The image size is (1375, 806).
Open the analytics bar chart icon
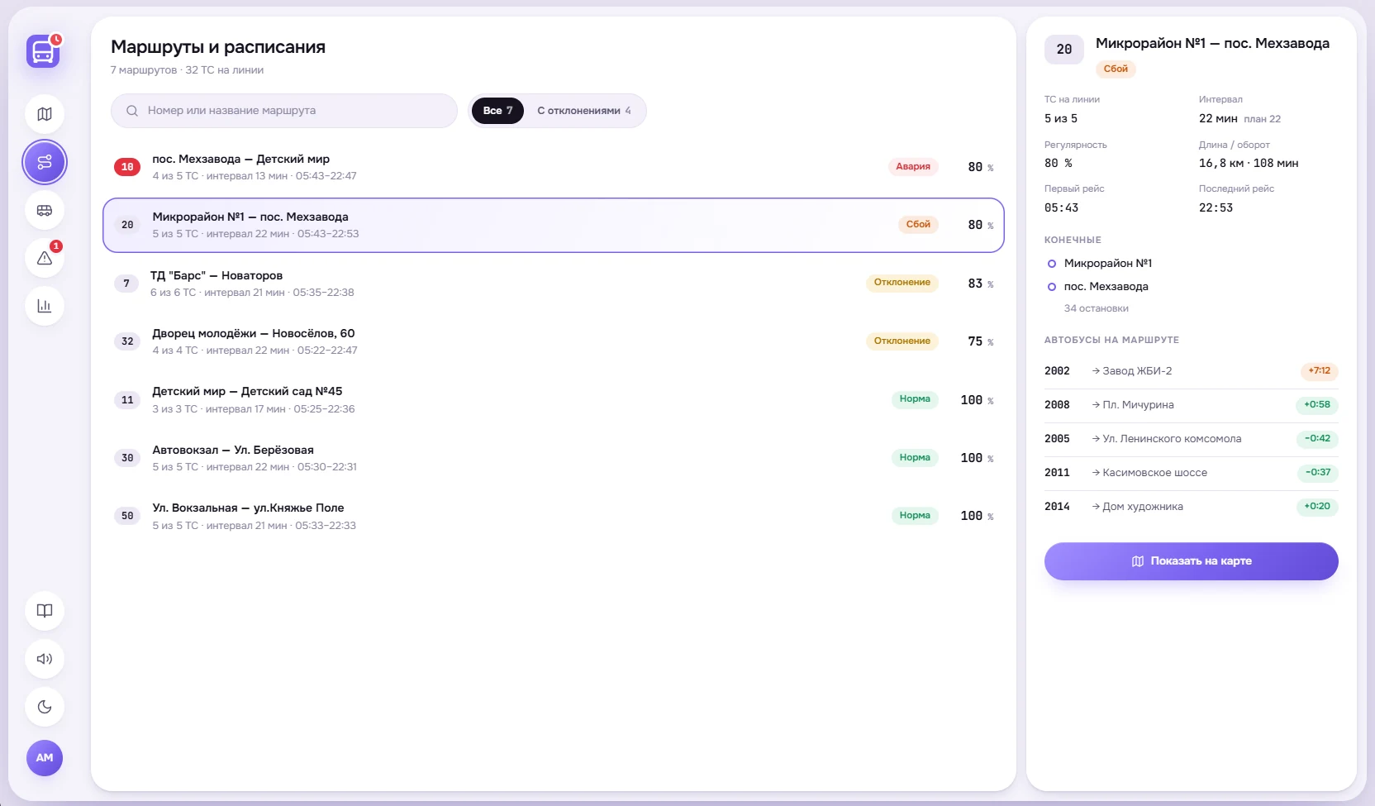45,306
